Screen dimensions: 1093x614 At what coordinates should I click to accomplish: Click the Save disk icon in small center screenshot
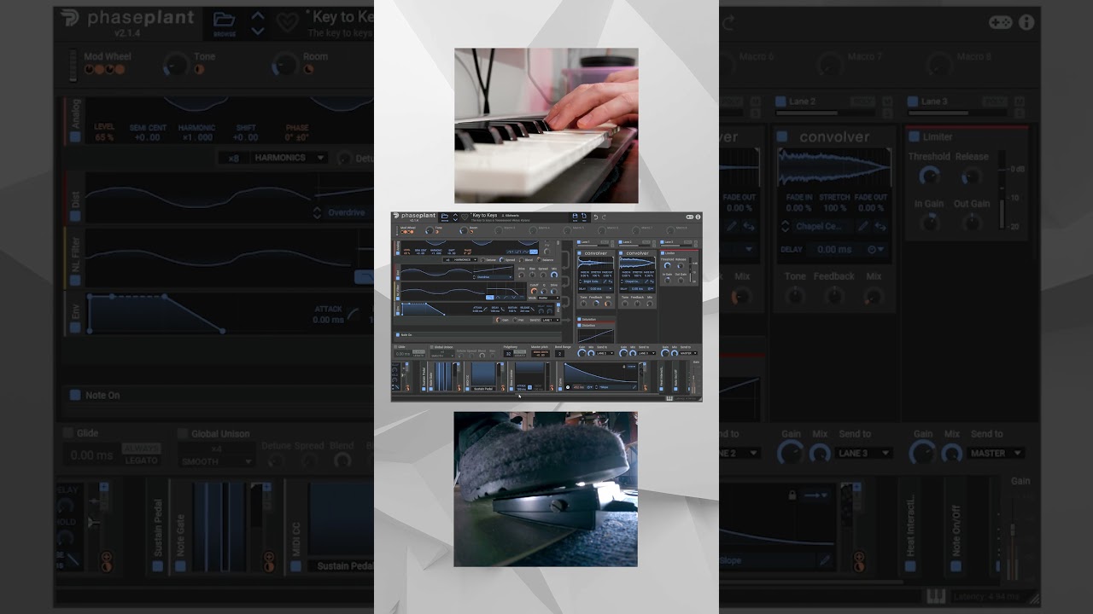[575, 217]
